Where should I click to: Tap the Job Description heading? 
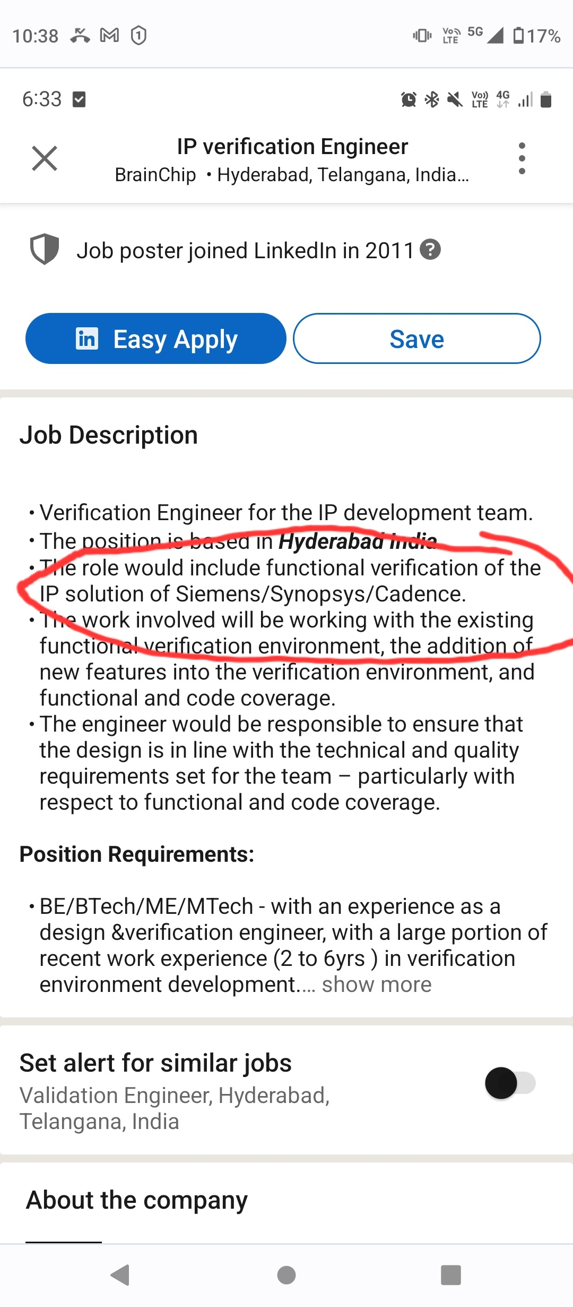[109, 435]
